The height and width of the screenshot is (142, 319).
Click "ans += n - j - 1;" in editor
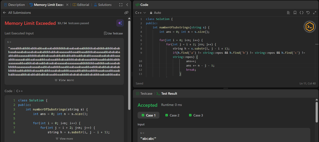pos(200,65)
